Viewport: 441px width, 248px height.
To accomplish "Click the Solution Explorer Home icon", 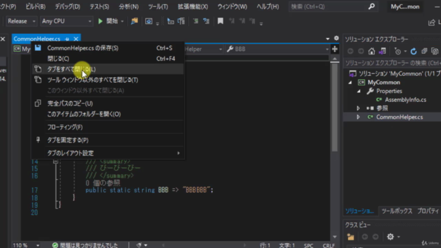I will point(371,51).
